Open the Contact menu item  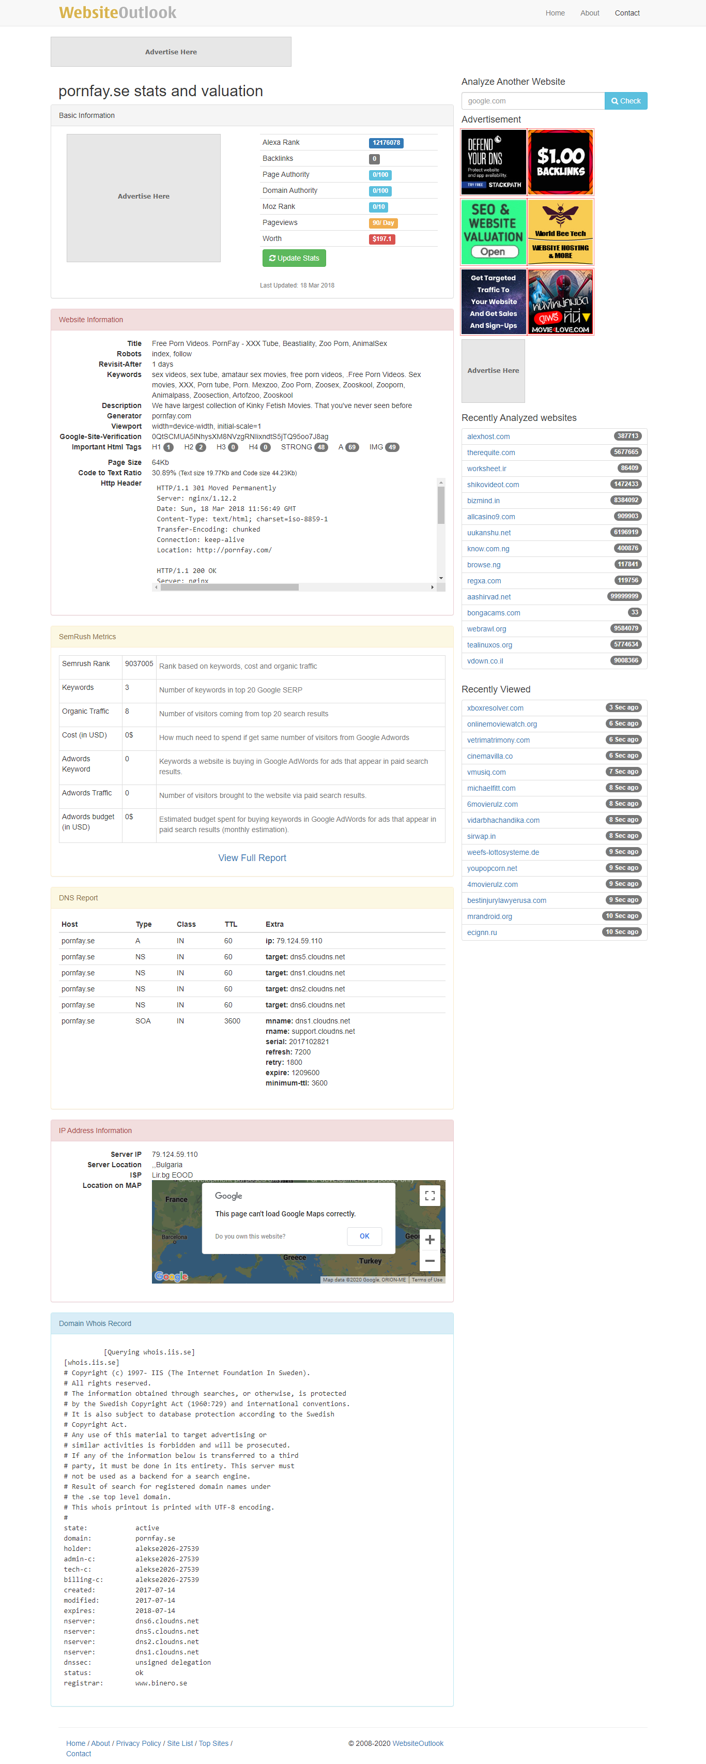tap(626, 13)
